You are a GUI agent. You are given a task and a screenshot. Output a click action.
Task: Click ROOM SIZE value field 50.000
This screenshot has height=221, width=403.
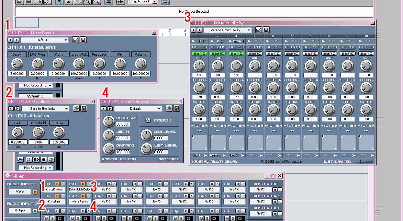(123, 124)
